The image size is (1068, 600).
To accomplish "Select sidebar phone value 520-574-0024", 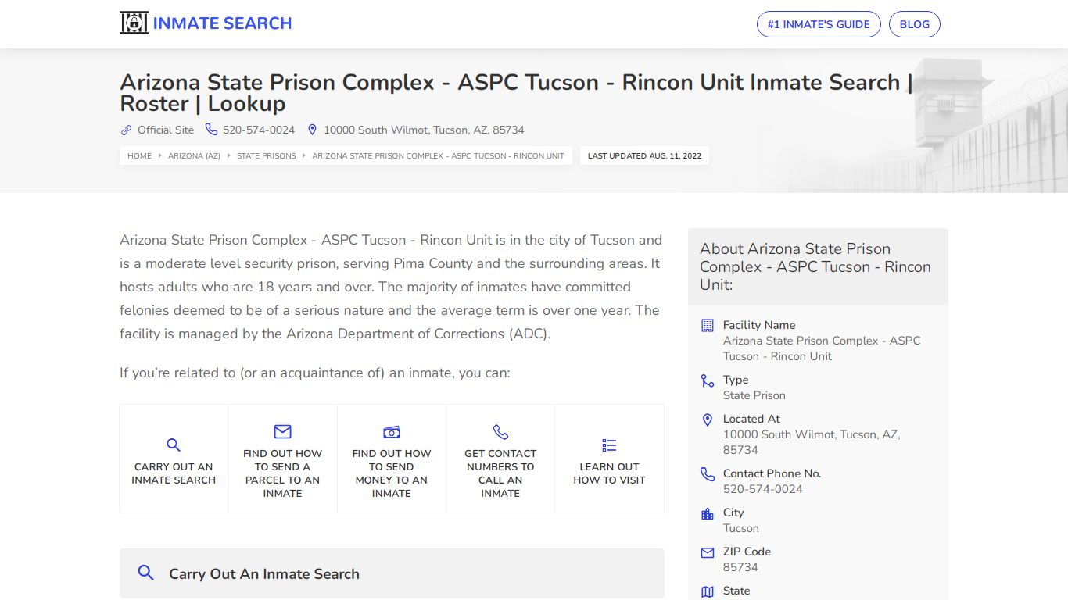I will 763,489.
